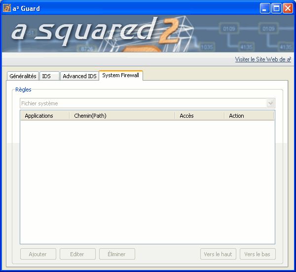Sort by the Accès column header

coord(200,116)
